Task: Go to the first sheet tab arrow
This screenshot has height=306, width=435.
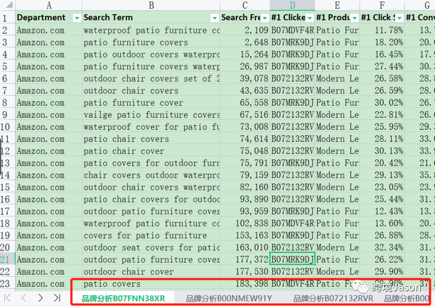Action: [7, 298]
